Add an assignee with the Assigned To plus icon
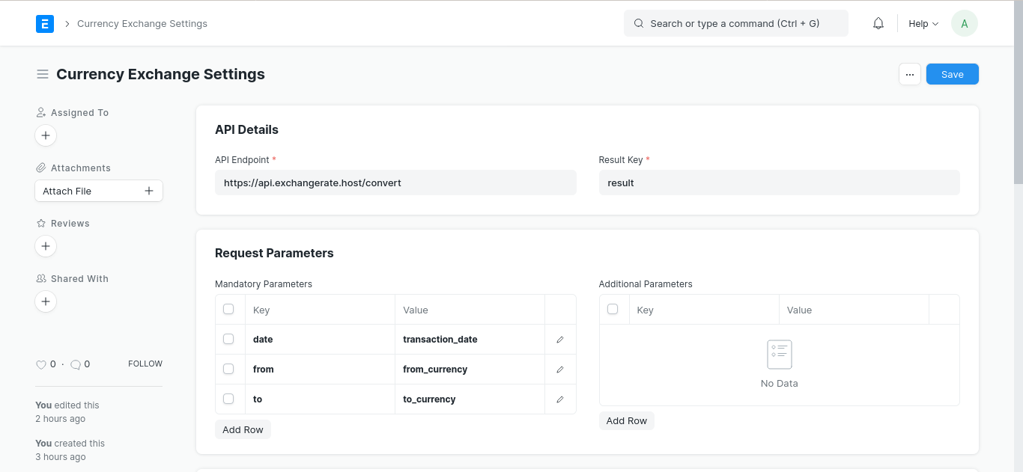1023x472 pixels. (46, 135)
